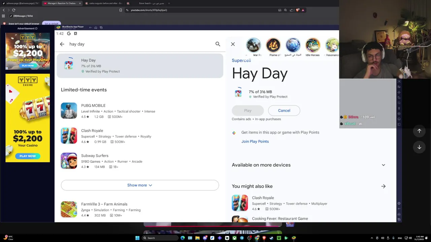Open the Flame of Valhalla game icon
431x242 pixels.
pyautogui.click(x=273, y=45)
